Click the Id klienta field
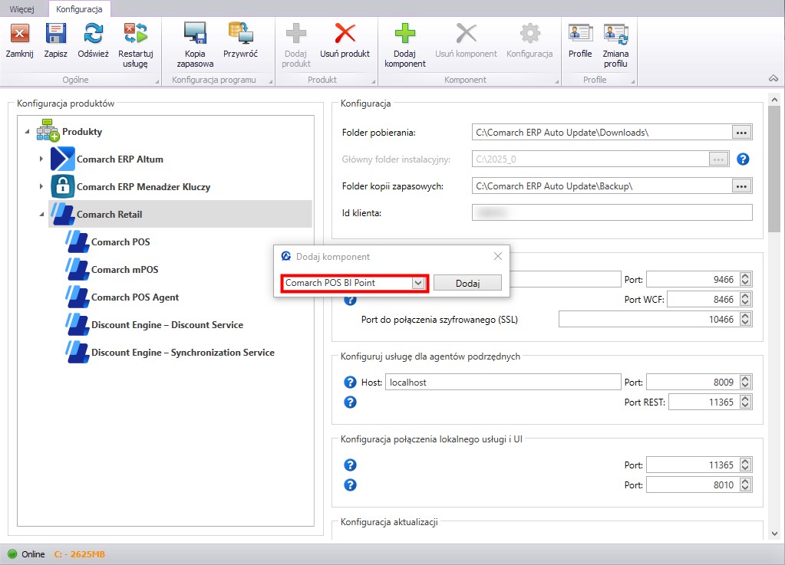785x565 pixels. click(x=612, y=212)
